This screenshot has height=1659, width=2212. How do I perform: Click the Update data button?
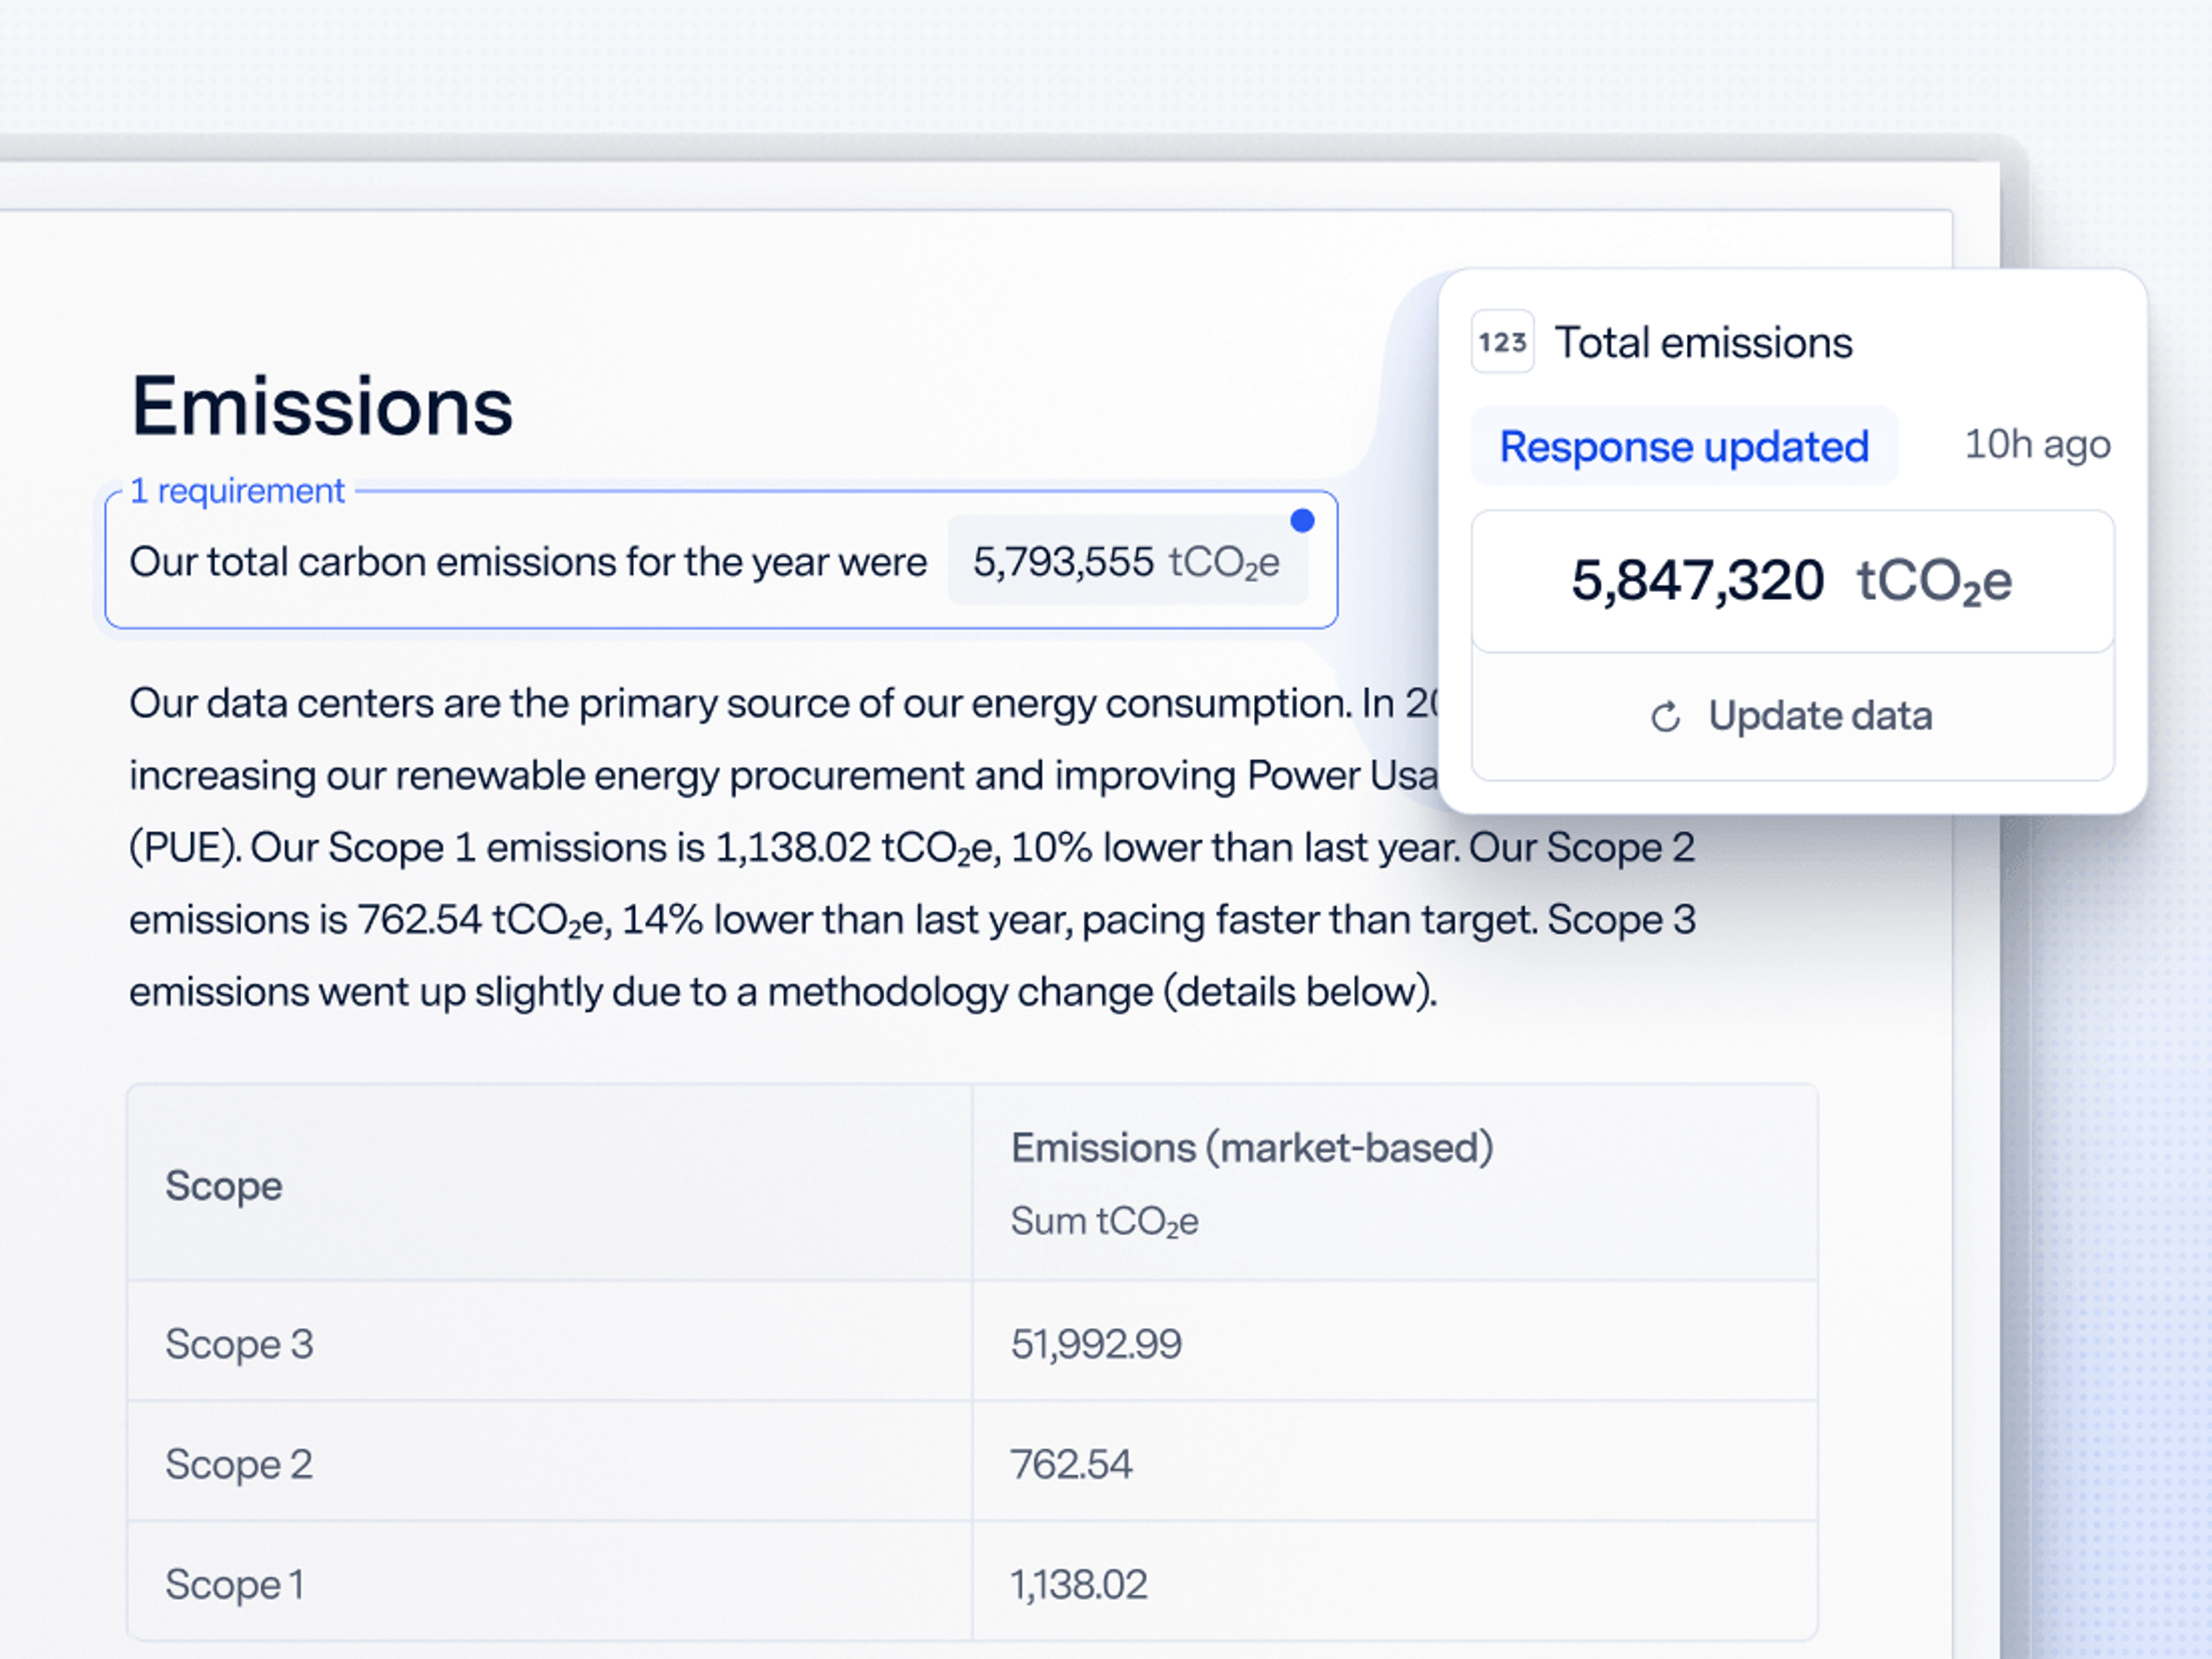pyautogui.click(x=1792, y=716)
